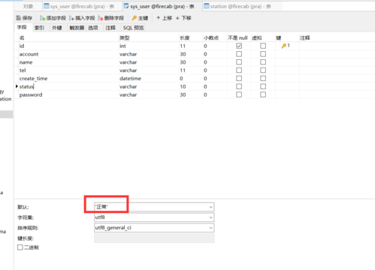Toggle Not Null checkbox for status field

[x=239, y=86]
